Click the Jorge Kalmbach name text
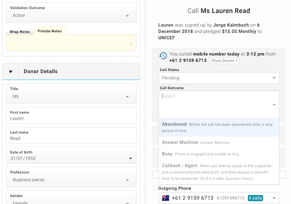 tap(231, 25)
